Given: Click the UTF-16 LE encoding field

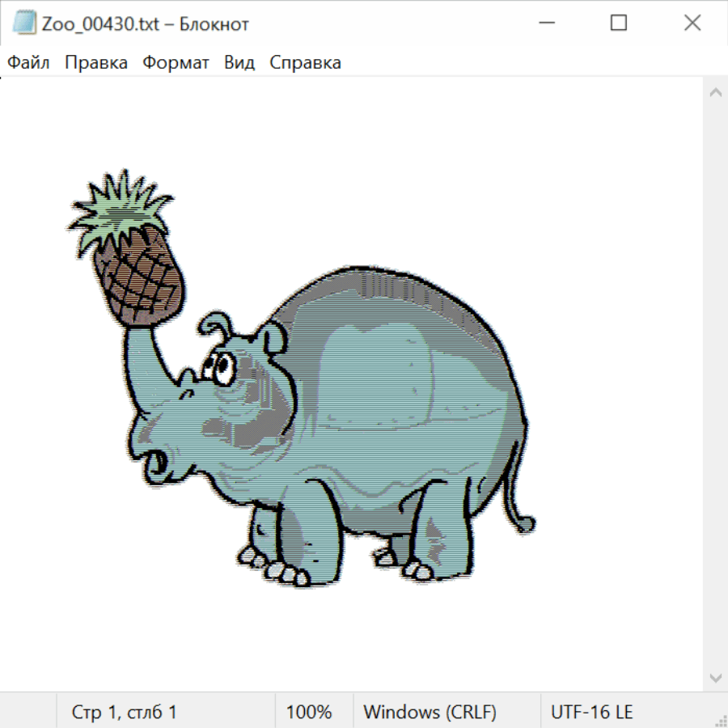Looking at the screenshot, I should pos(591,712).
